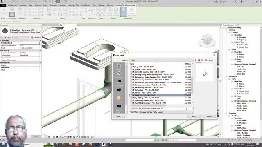Collapse the Lighting node in Project Browser
The width and height of the screenshot is (262, 147).
(x=229, y=33)
